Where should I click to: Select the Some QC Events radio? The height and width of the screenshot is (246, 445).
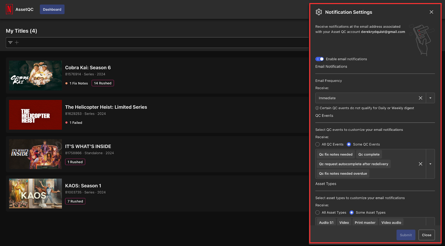click(x=349, y=144)
